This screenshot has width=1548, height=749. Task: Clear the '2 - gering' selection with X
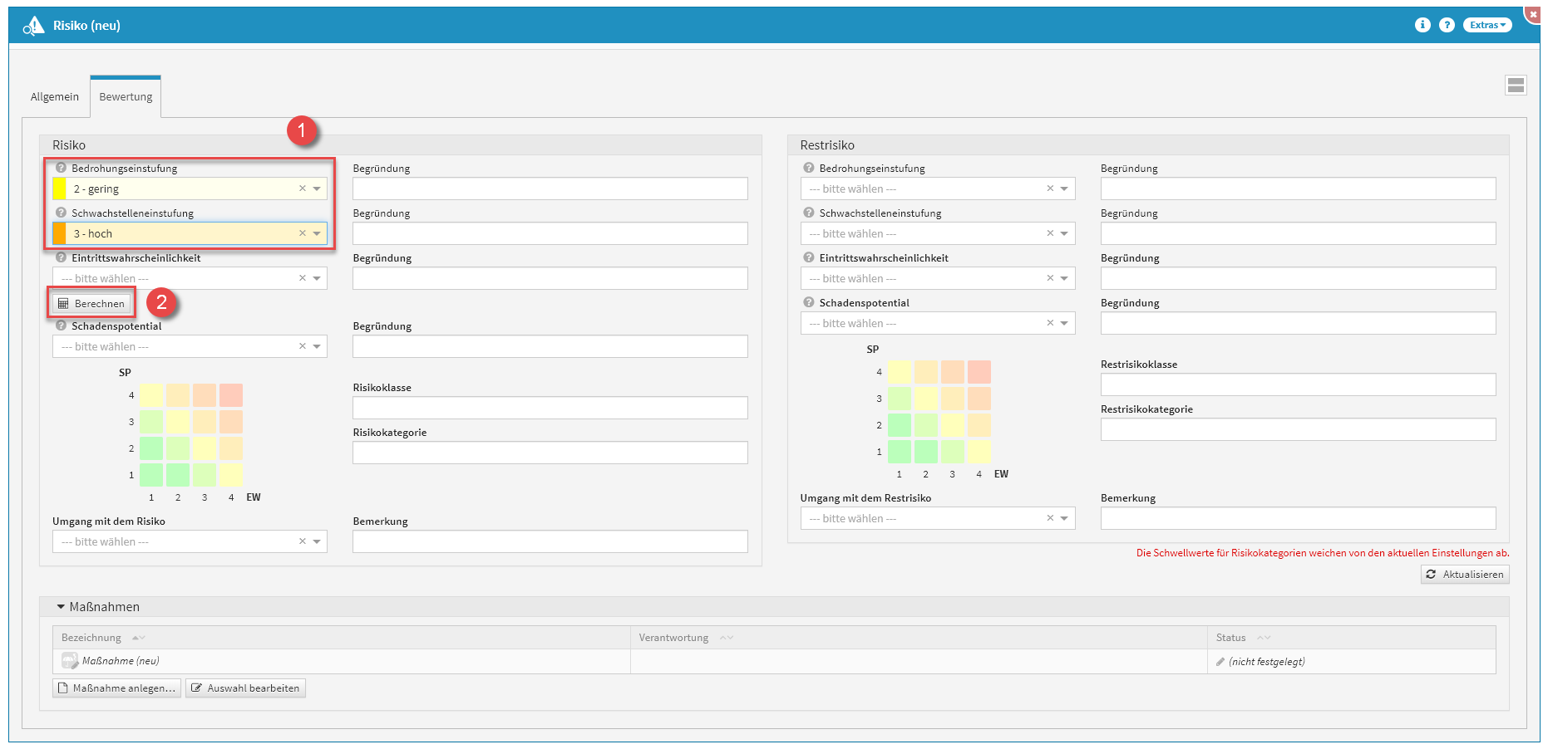coord(303,188)
